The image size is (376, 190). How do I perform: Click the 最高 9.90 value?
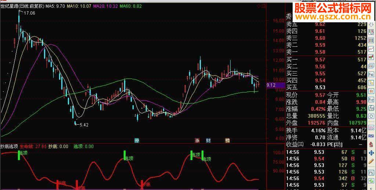pyautogui.click(x=361, y=102)
